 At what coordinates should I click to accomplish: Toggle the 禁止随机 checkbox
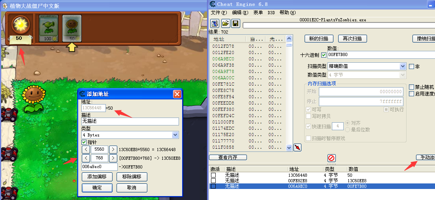(x=411, y=87)
